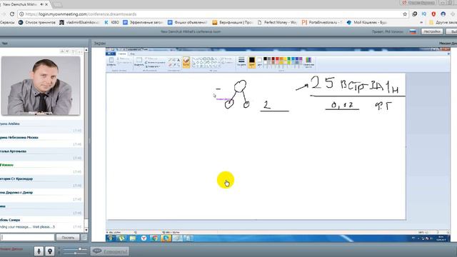Click into the chat message input

(27, 238)
